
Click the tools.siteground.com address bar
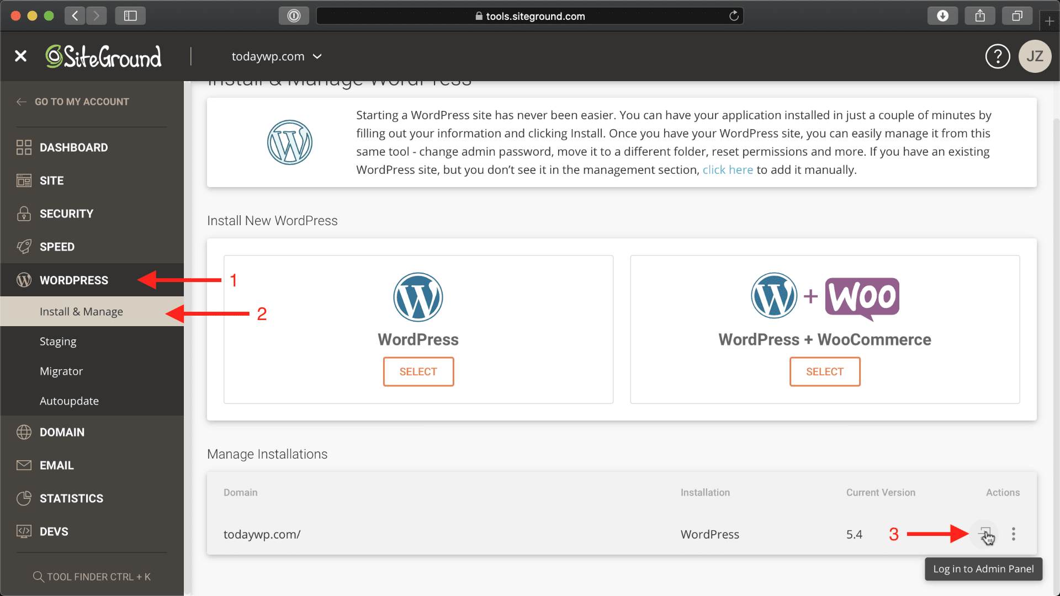coord(530,15)
